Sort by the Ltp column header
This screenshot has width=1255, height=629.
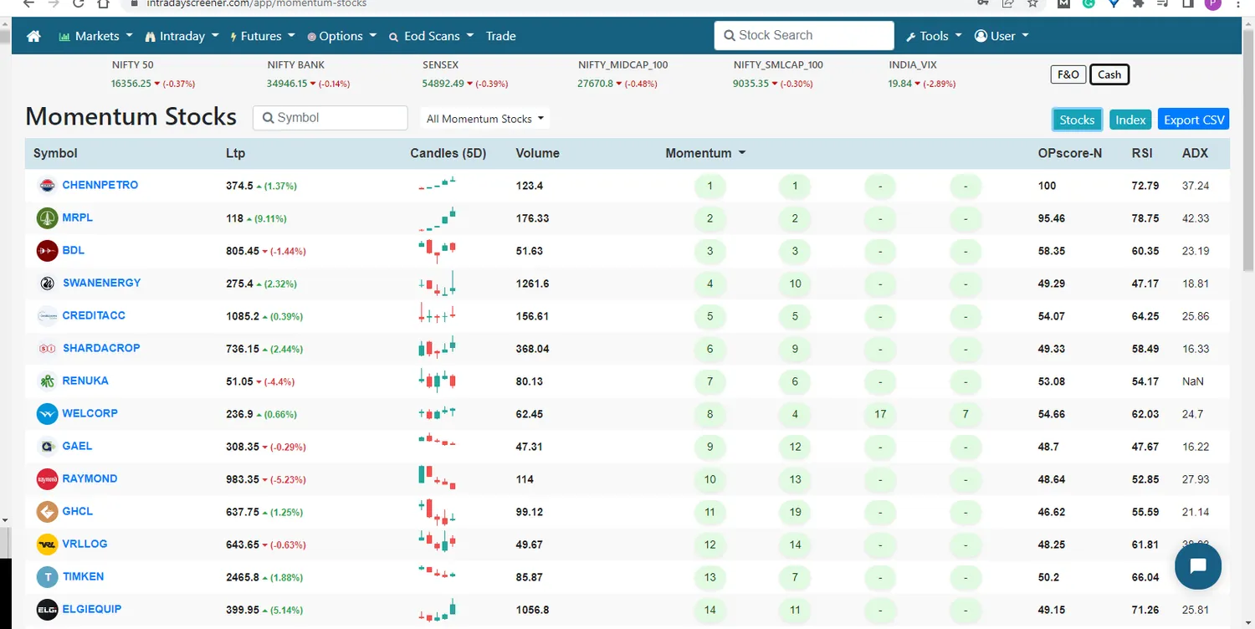[x=235, y=153]
